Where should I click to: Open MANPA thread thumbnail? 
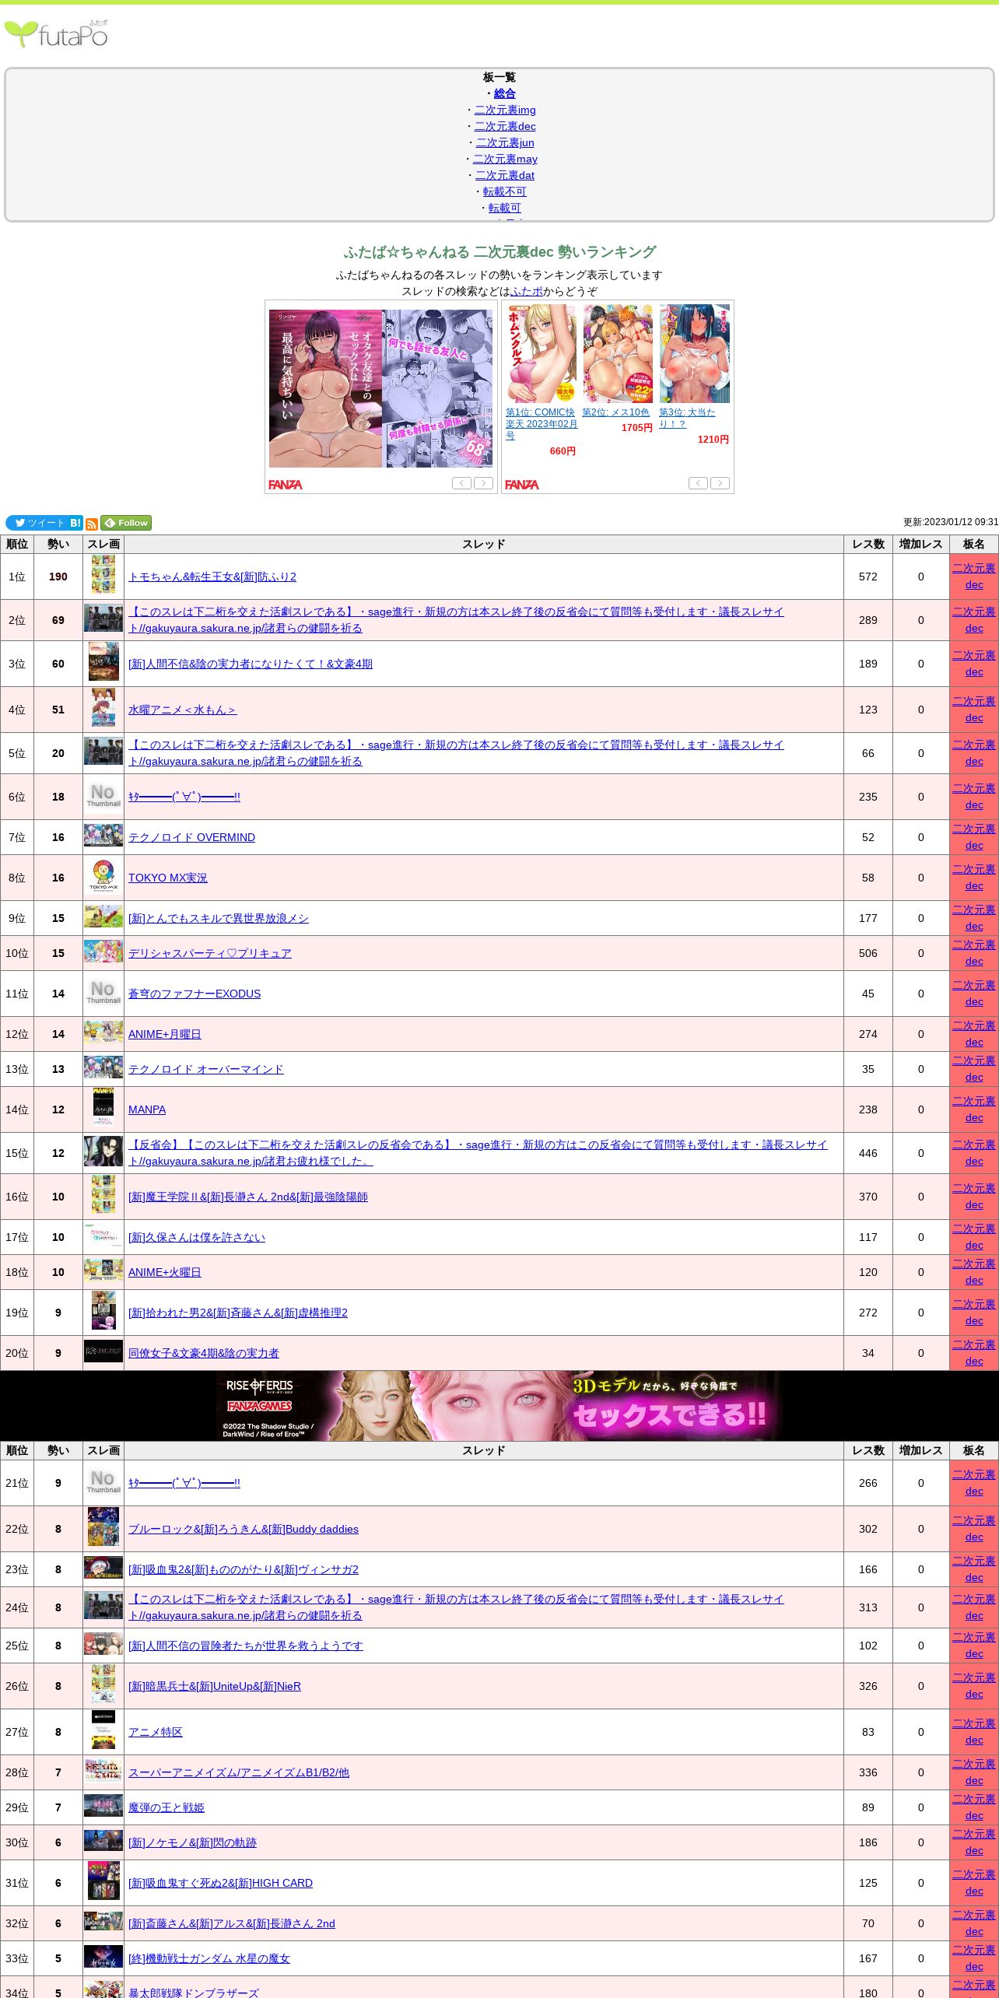coord(103,1107)
